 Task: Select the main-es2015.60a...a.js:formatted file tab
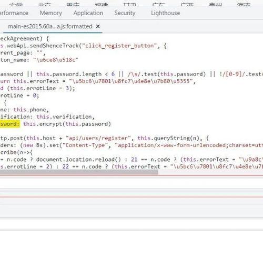pyautogui.click(x=50, y=26)
